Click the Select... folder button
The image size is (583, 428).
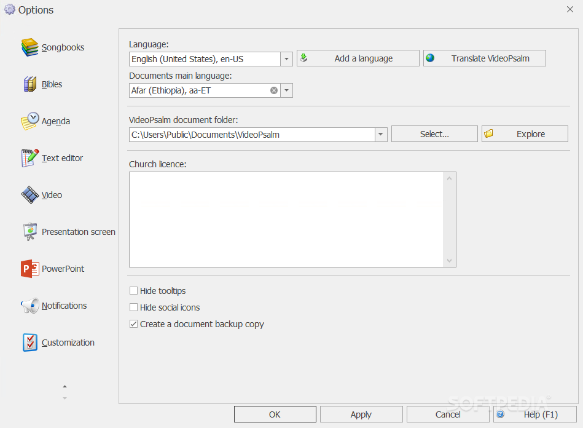434,134
